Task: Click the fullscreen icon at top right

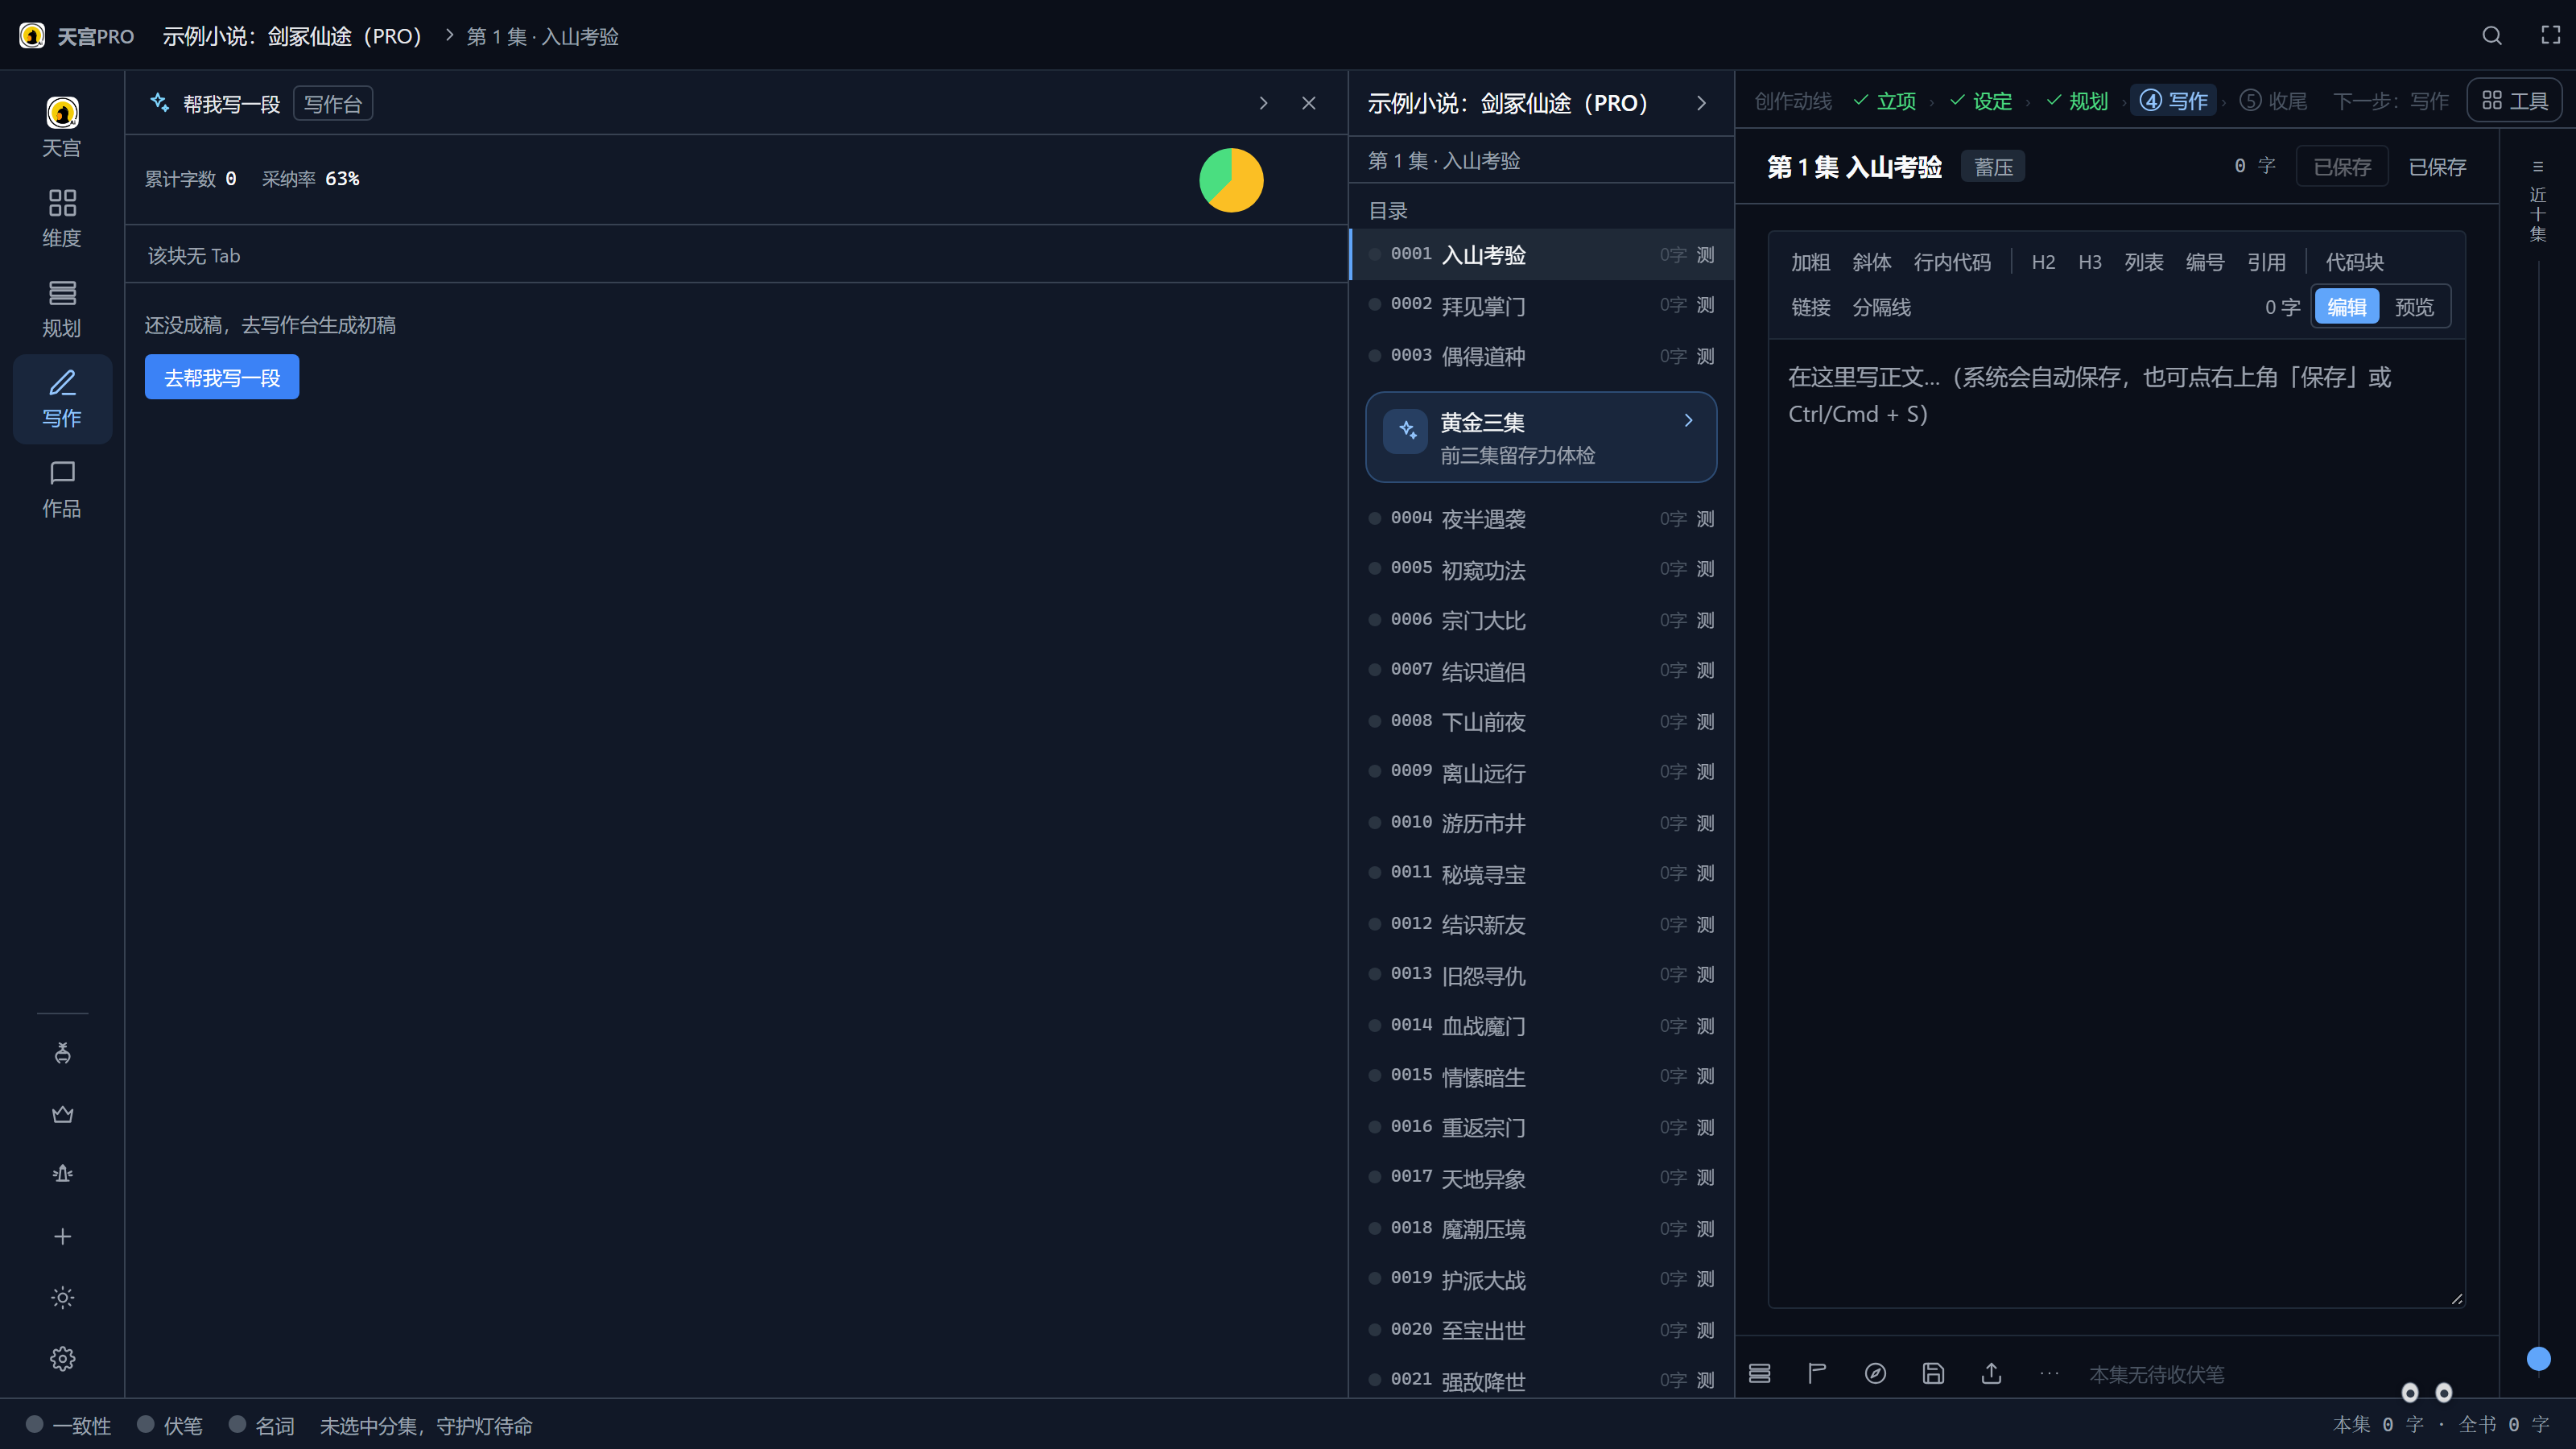Action: 2551,36
